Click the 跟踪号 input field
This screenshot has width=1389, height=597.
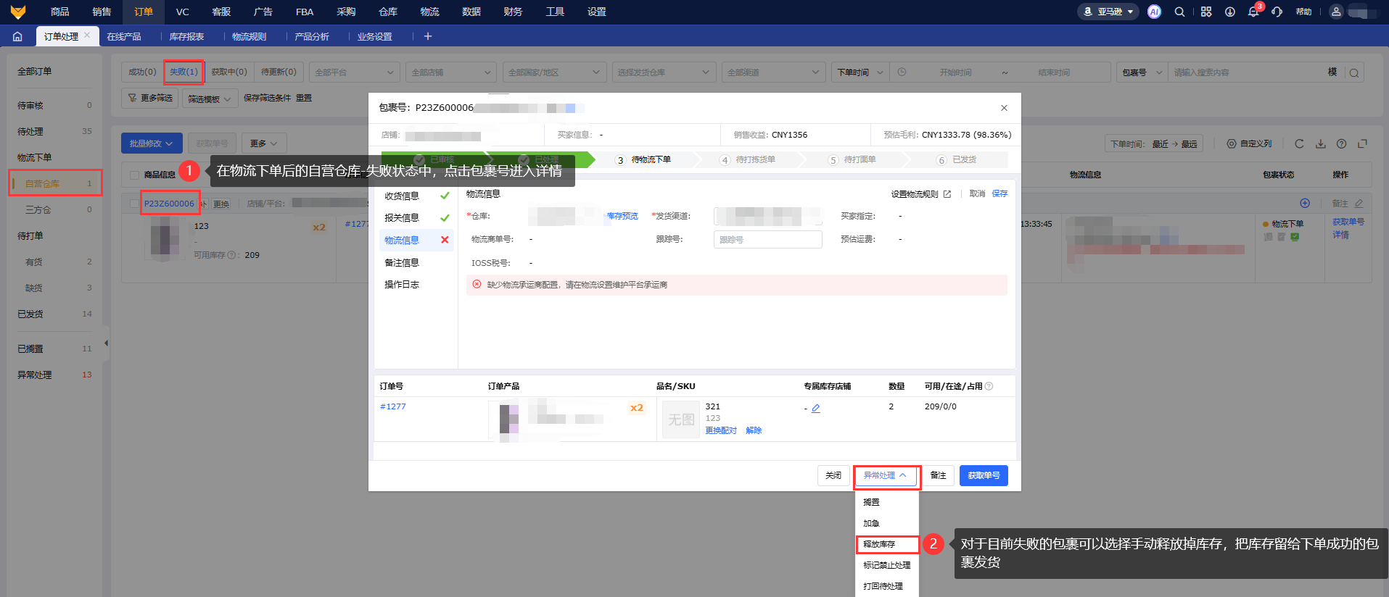click(x=767, y=239)
